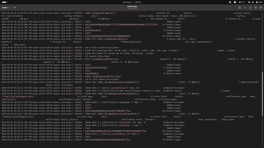This screenshot has height=148, width=264.
Task: Click the weather 57° indicator
Action: (242, 2)
